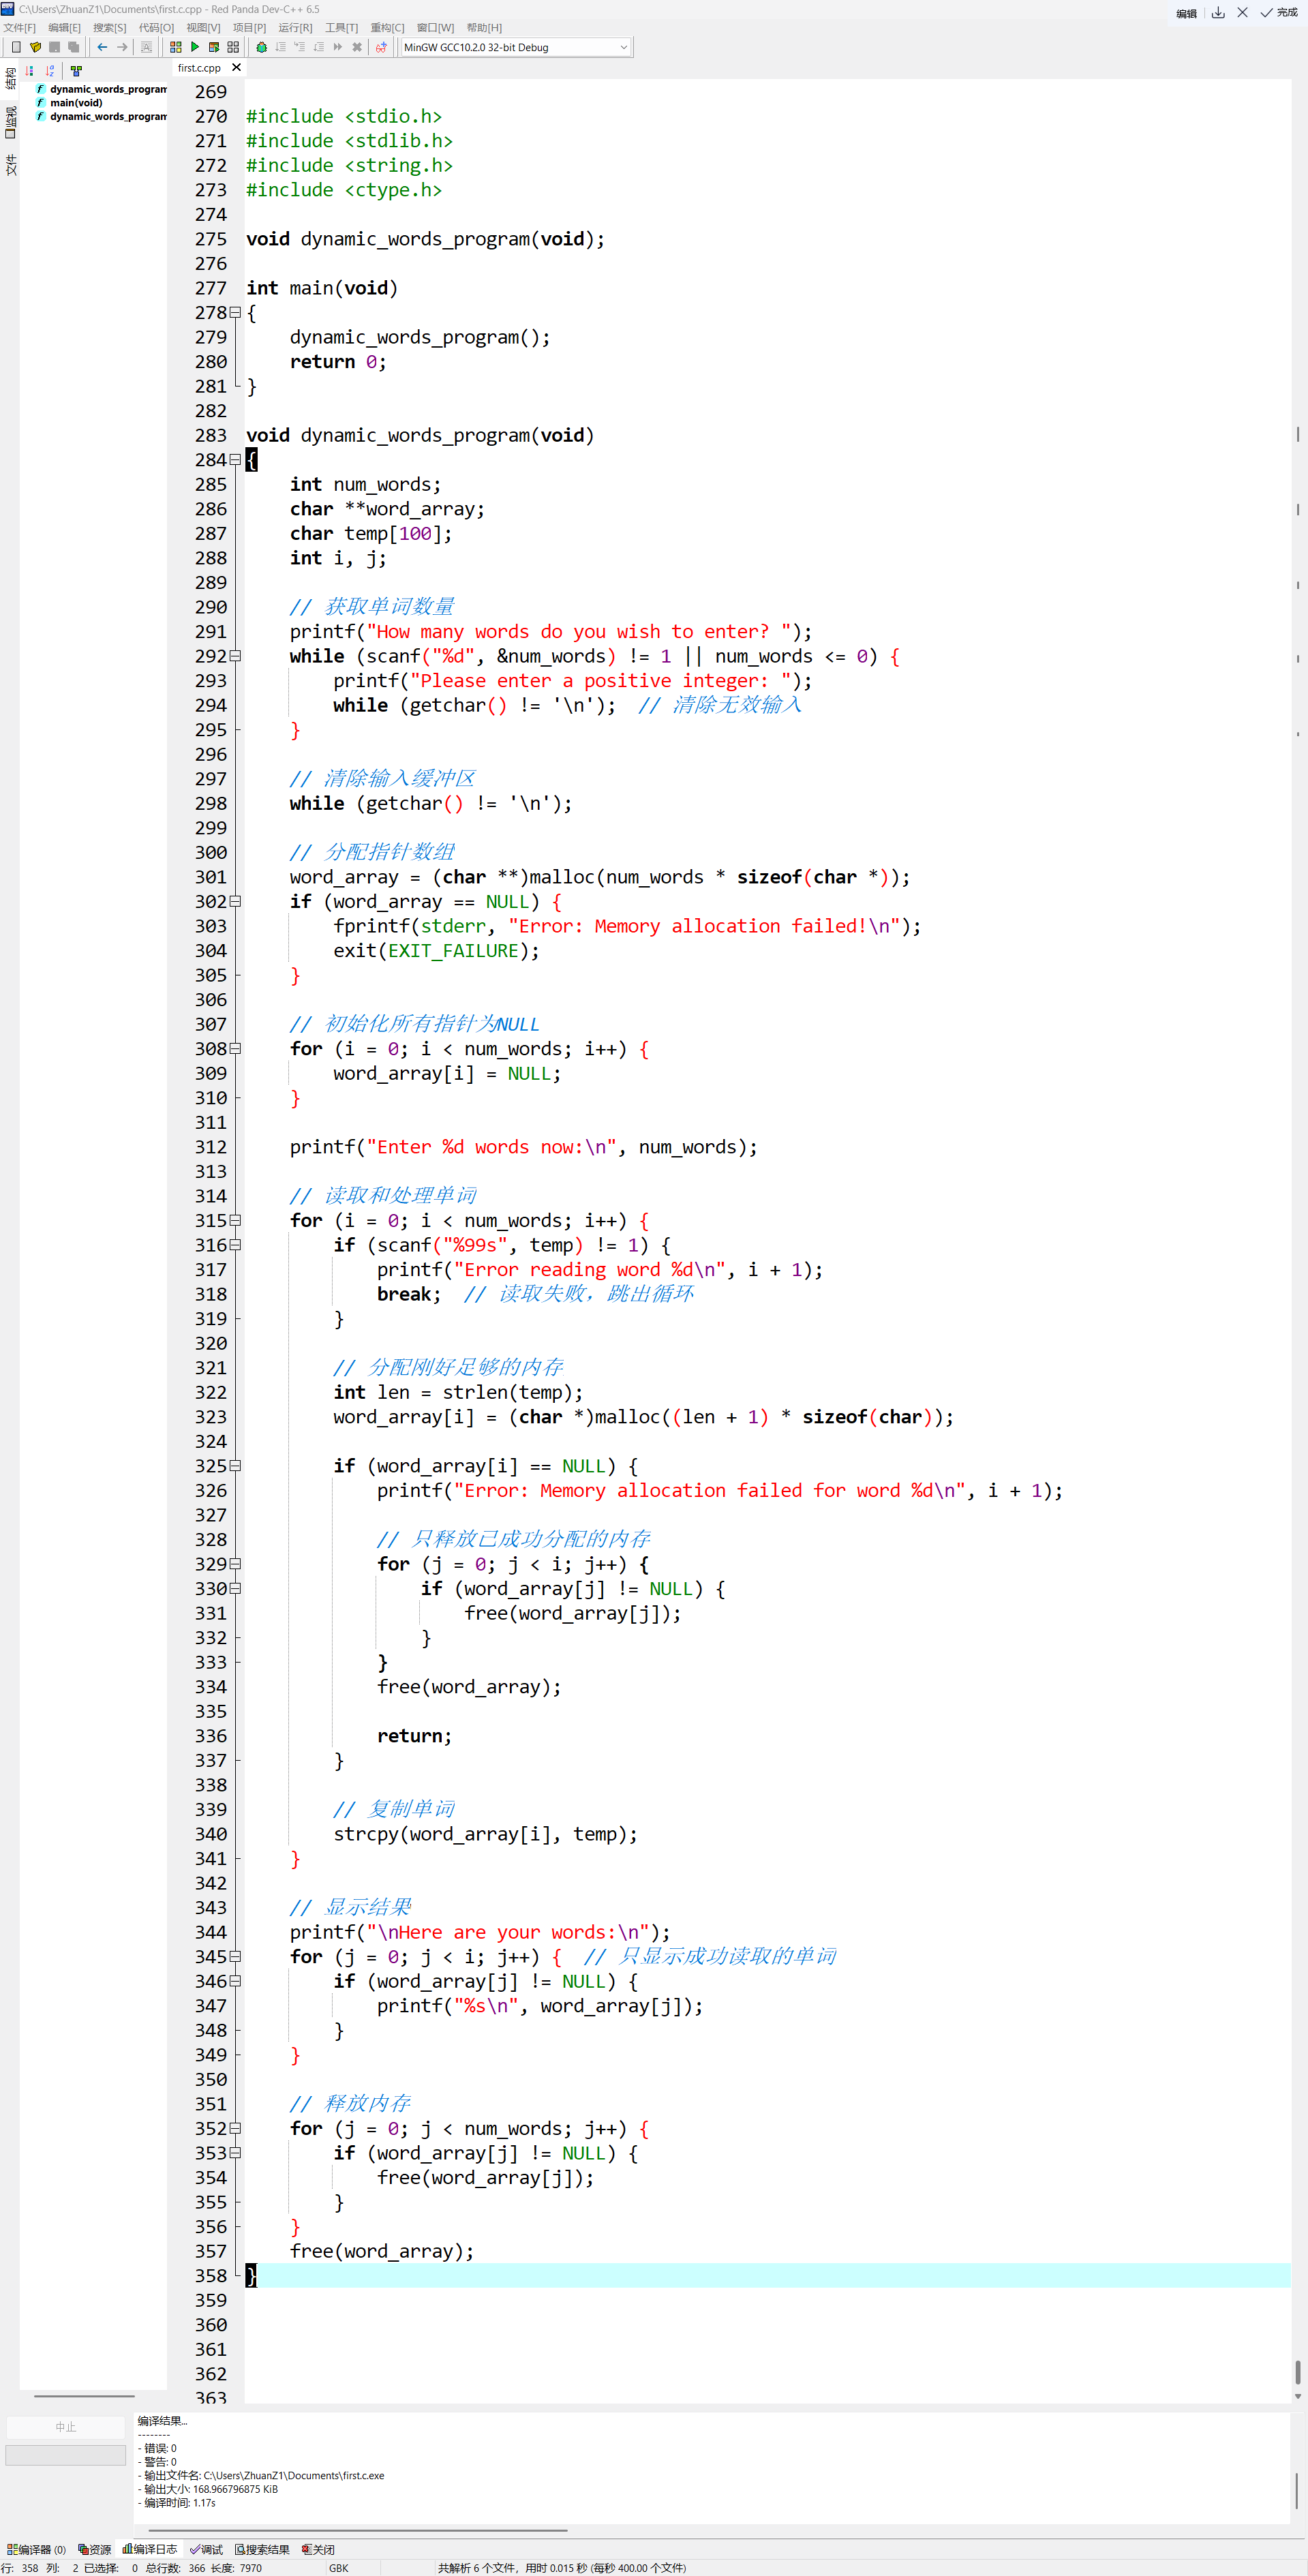1308x2576 pixels.
Task: Collapse the fold marker at line 345
Action: pos(235,1956)
